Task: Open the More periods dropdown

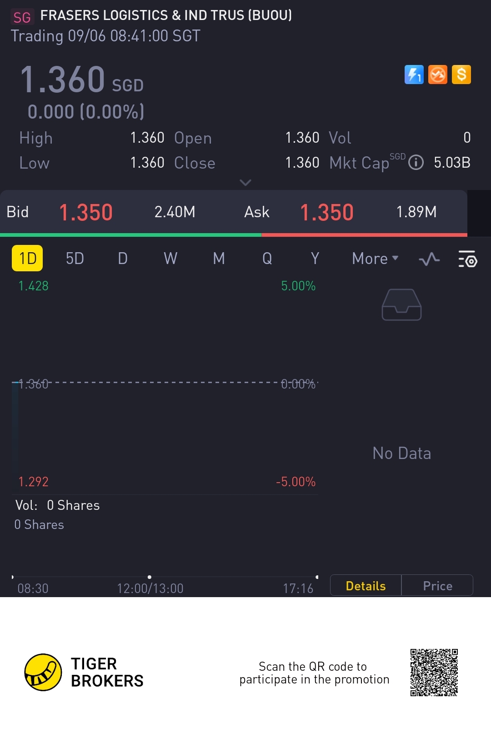Action: tap(375, 259)
